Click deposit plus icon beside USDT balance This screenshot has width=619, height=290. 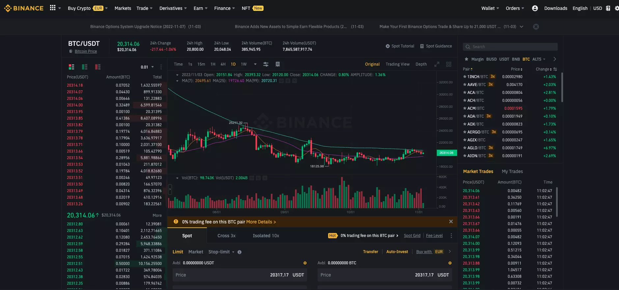click(x=305, y=263)
